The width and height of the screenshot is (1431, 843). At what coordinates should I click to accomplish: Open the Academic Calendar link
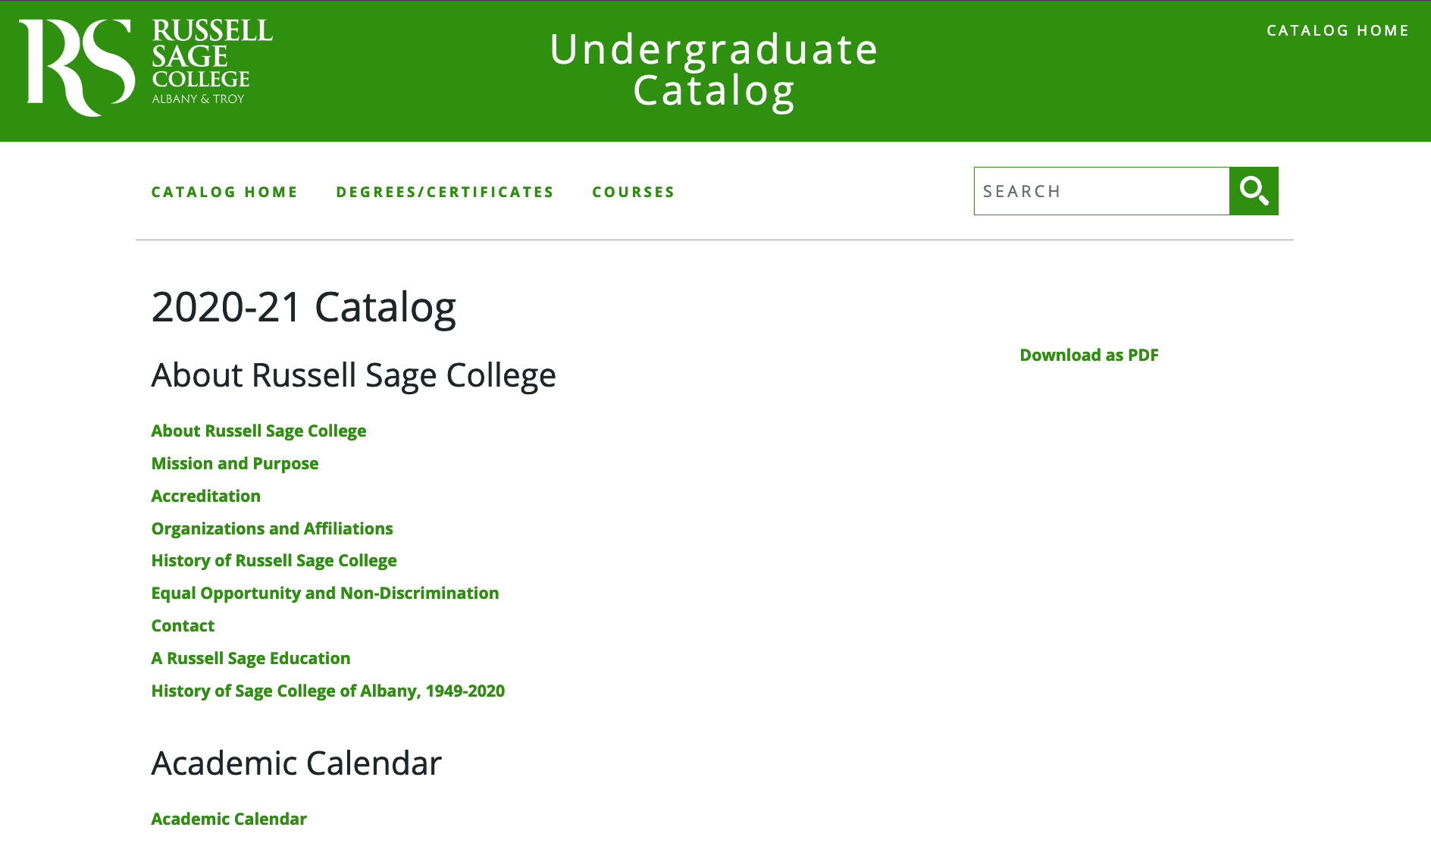point(228,818)
